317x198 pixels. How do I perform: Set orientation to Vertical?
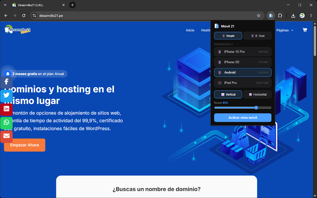coord(228,94)
